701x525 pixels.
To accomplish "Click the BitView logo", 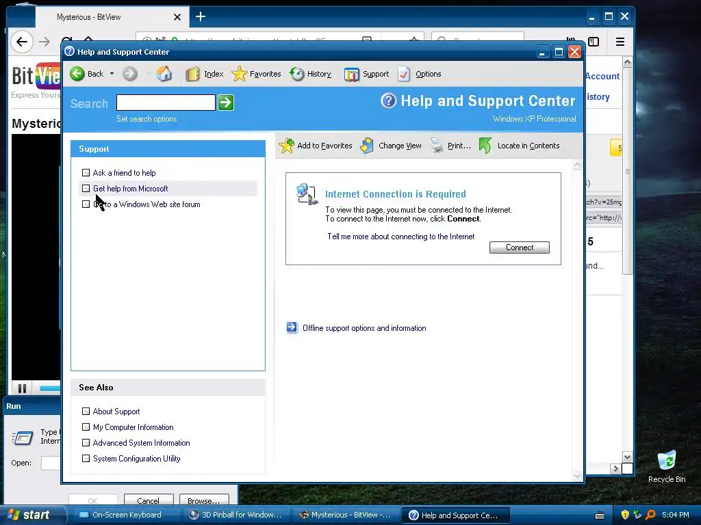I will pyautogui.click(x=36, y=76).
